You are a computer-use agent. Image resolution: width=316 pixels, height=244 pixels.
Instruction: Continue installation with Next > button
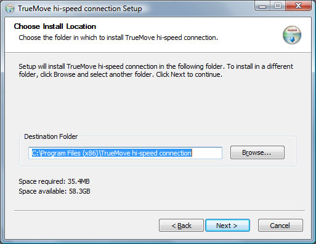[x=227, y=226]
